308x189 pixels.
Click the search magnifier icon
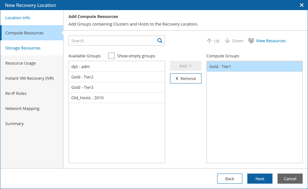pyautogui.click(x=160, y=41)
